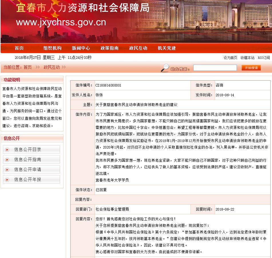This screenshot has height=258, width=272.
Task: Click the reply date 2018-06-22
Action: tap(225, 209)
